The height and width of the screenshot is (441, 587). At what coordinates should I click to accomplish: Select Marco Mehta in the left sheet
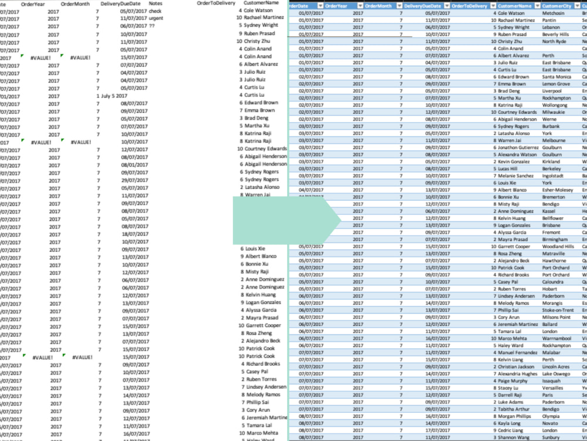(x=262, y=433)
